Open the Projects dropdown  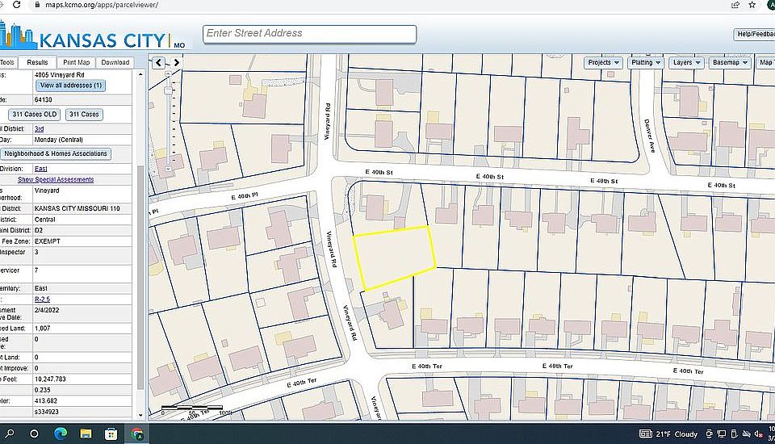604,63
